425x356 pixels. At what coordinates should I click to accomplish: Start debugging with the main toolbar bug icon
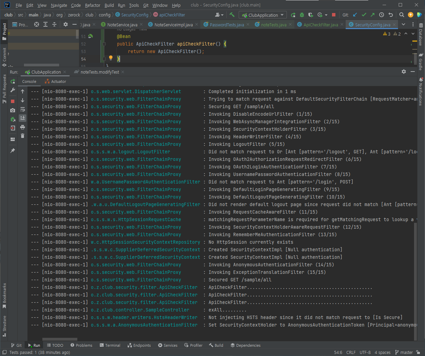point(302,15)
